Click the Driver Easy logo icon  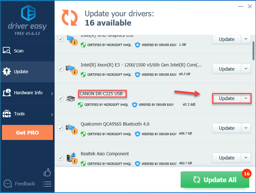[28, 13]
